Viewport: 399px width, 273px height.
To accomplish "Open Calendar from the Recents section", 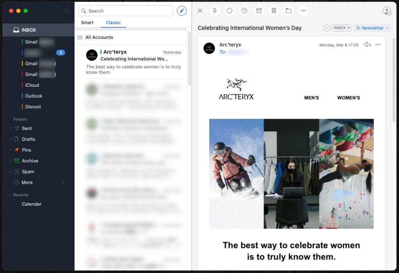I will [x=32, y=204].
